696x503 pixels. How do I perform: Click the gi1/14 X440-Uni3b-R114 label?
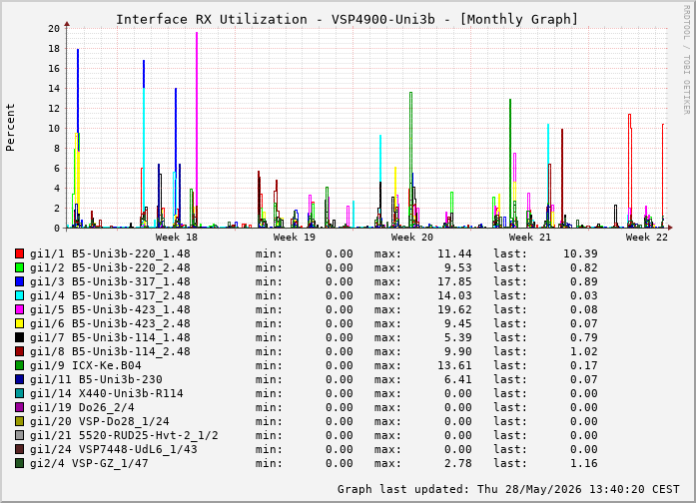point(107,393)
